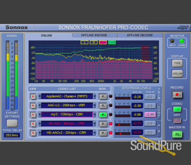The width and height of the screenshot is (191, 165).
Task: Click the A-B side tab
Action: (x=159, y=128)
